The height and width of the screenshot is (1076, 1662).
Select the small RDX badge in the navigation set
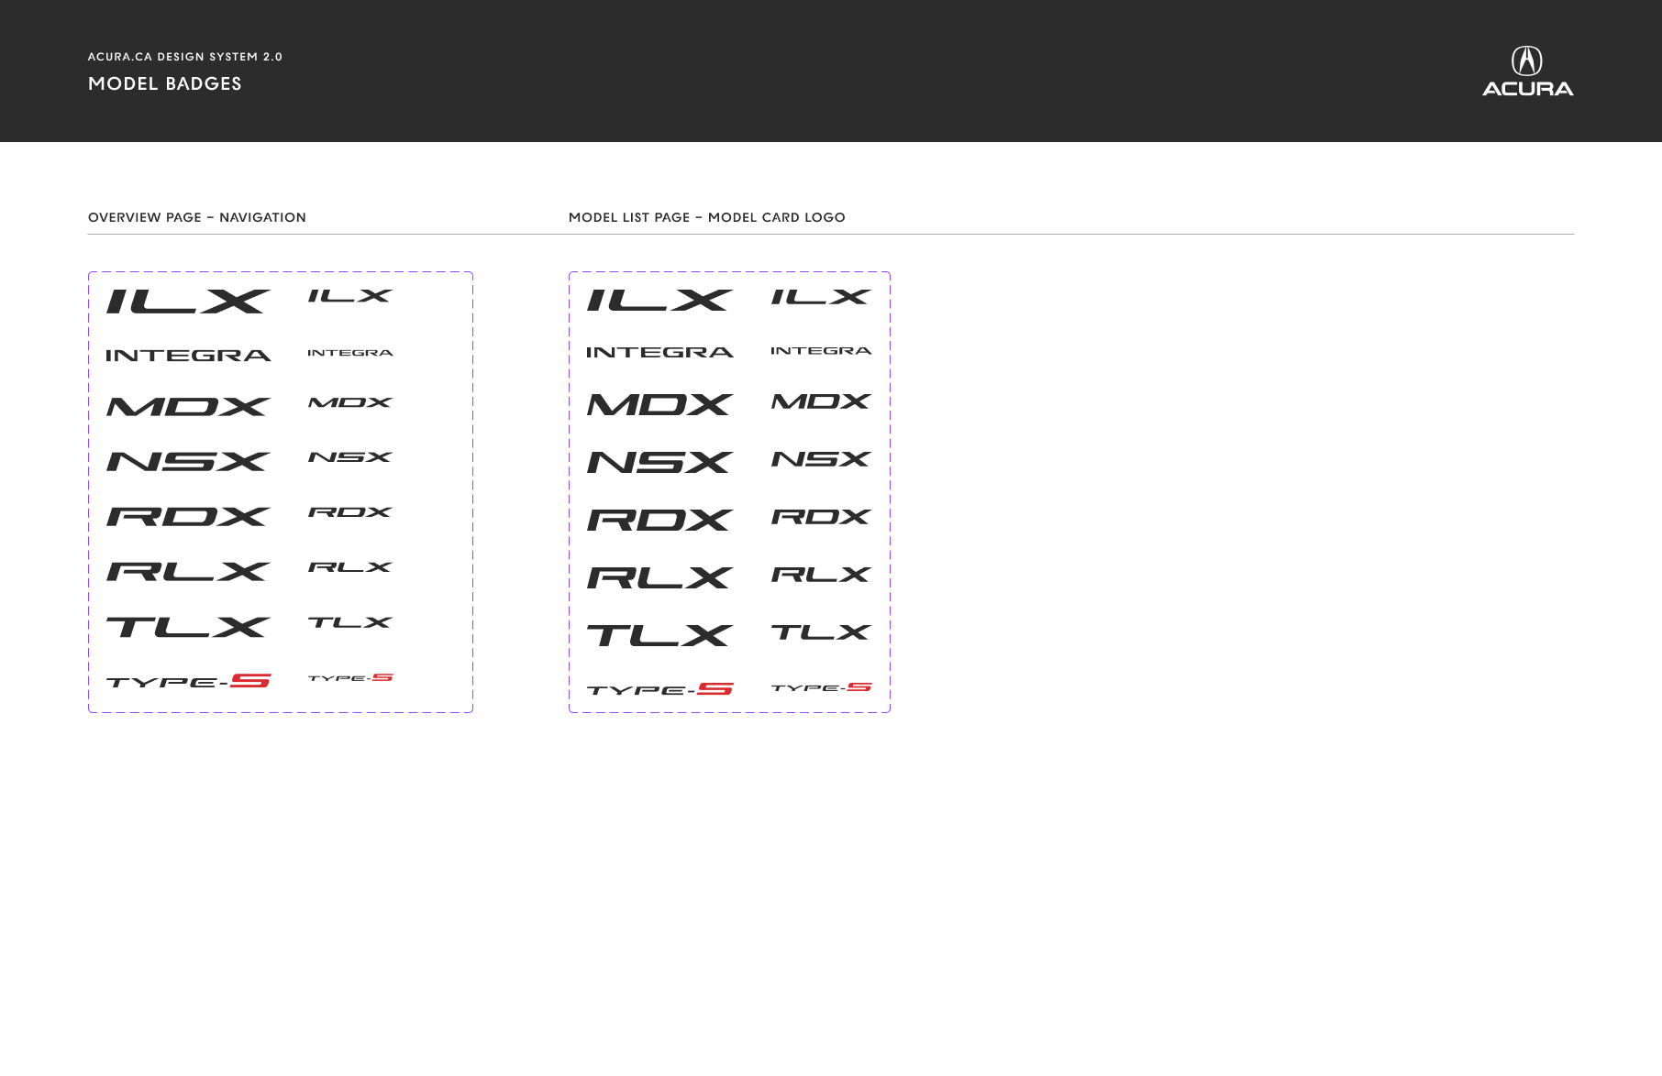pyautogui.click(x=350, y=512)
